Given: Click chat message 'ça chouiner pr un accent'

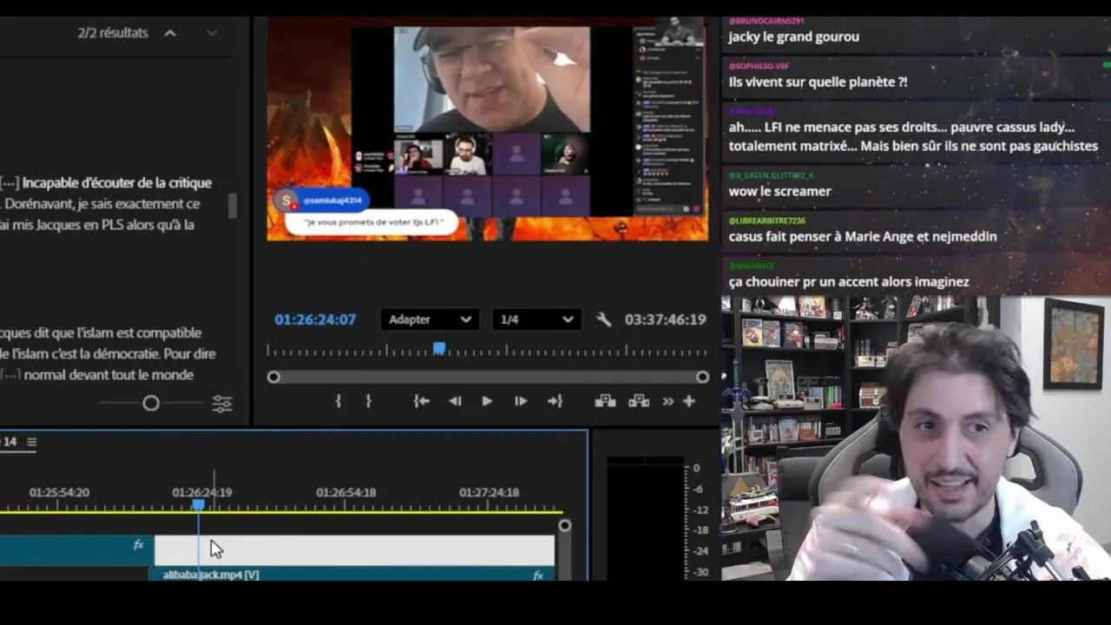Looking at the screenshot, I should click(849, 281).
